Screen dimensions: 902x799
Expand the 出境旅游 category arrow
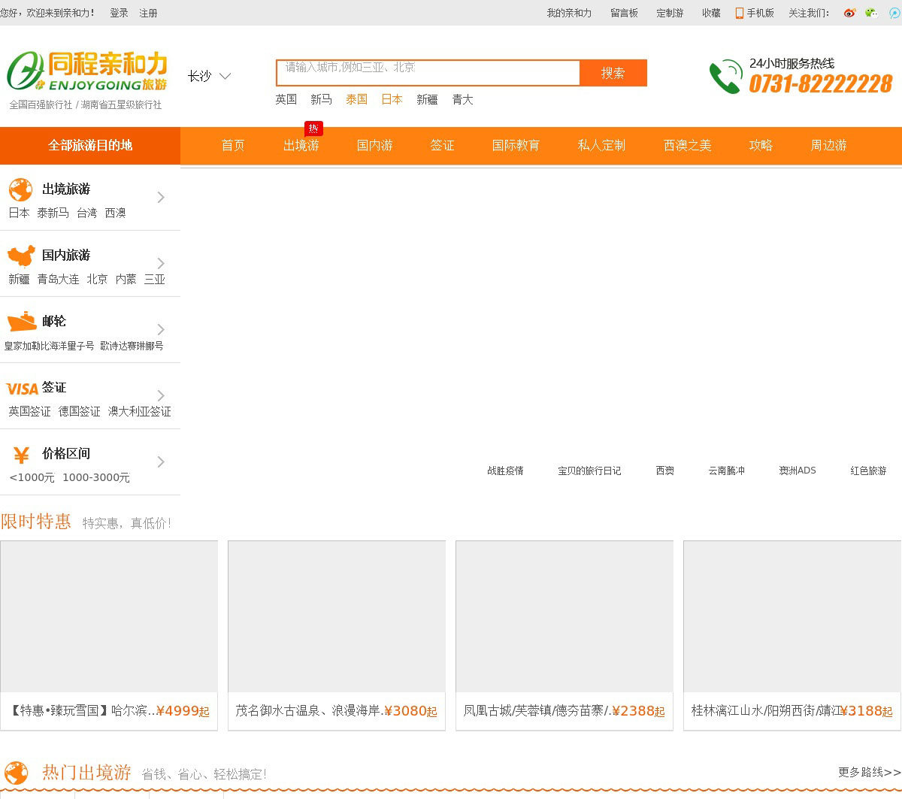161,198
